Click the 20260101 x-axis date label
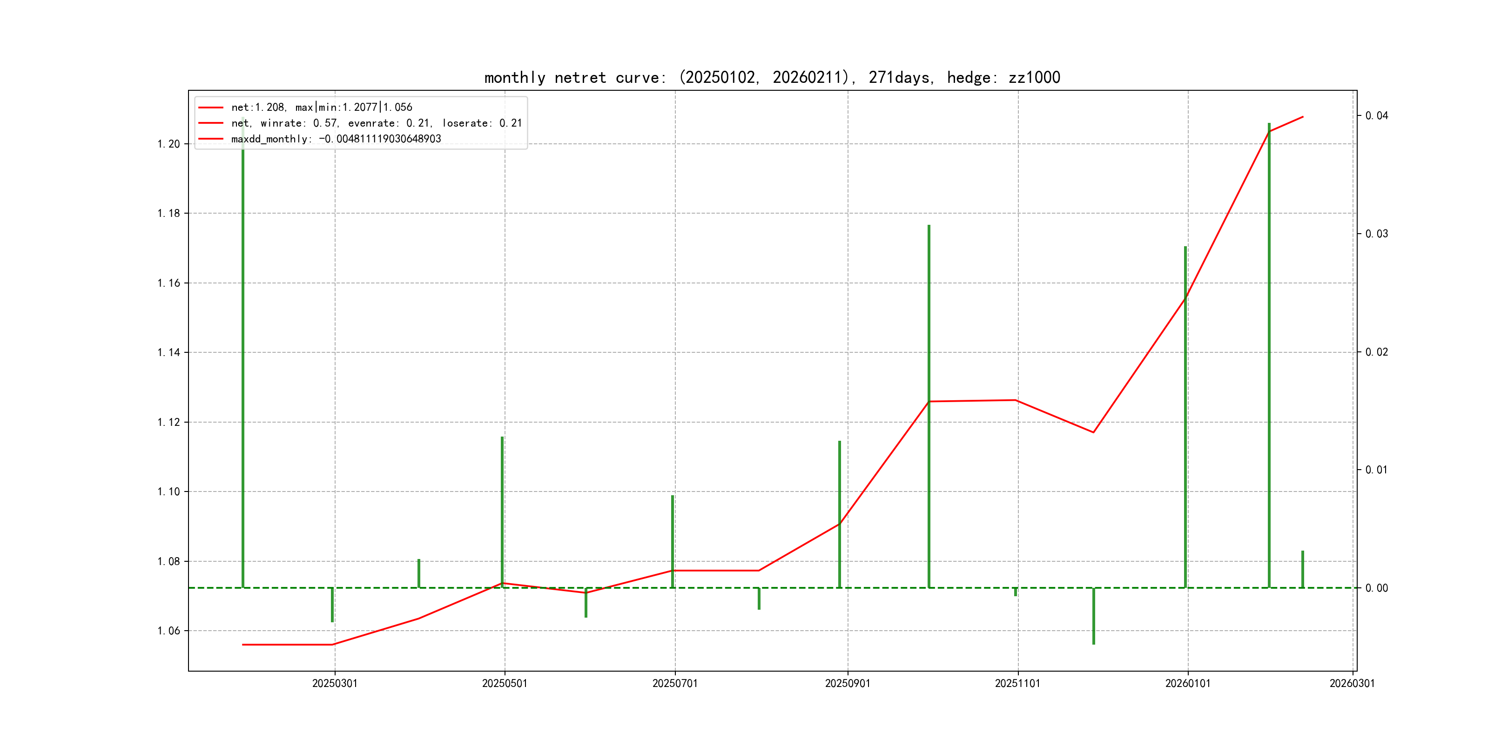Viewport: 1508px width, 754px height. point(1188,683)
